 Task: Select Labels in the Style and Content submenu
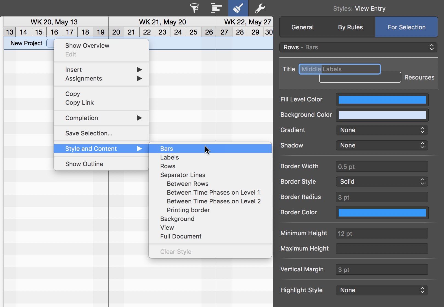(169, 157)
